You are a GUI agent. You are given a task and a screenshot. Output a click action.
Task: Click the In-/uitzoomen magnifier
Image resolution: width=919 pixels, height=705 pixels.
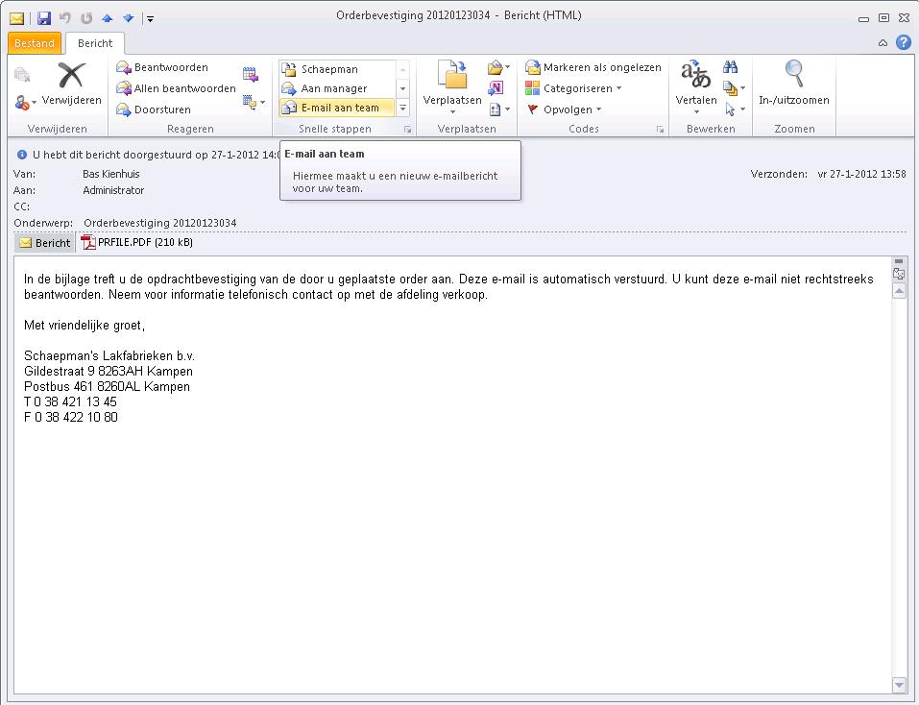click(793, 84)
